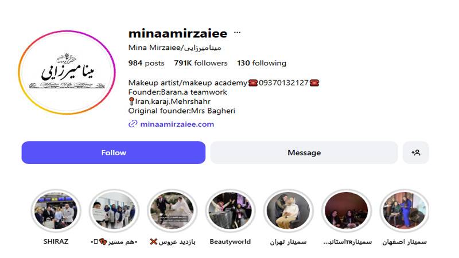Click the link icon beside minaamirzaiee.com

tap(133, 124)
